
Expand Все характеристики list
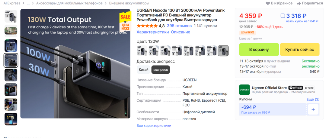pos(154,126)
